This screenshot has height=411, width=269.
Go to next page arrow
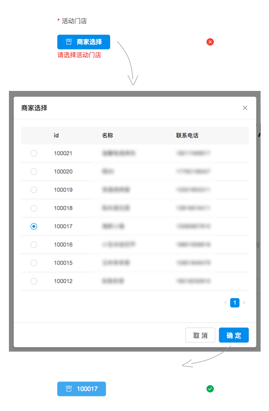coord(244,303)
